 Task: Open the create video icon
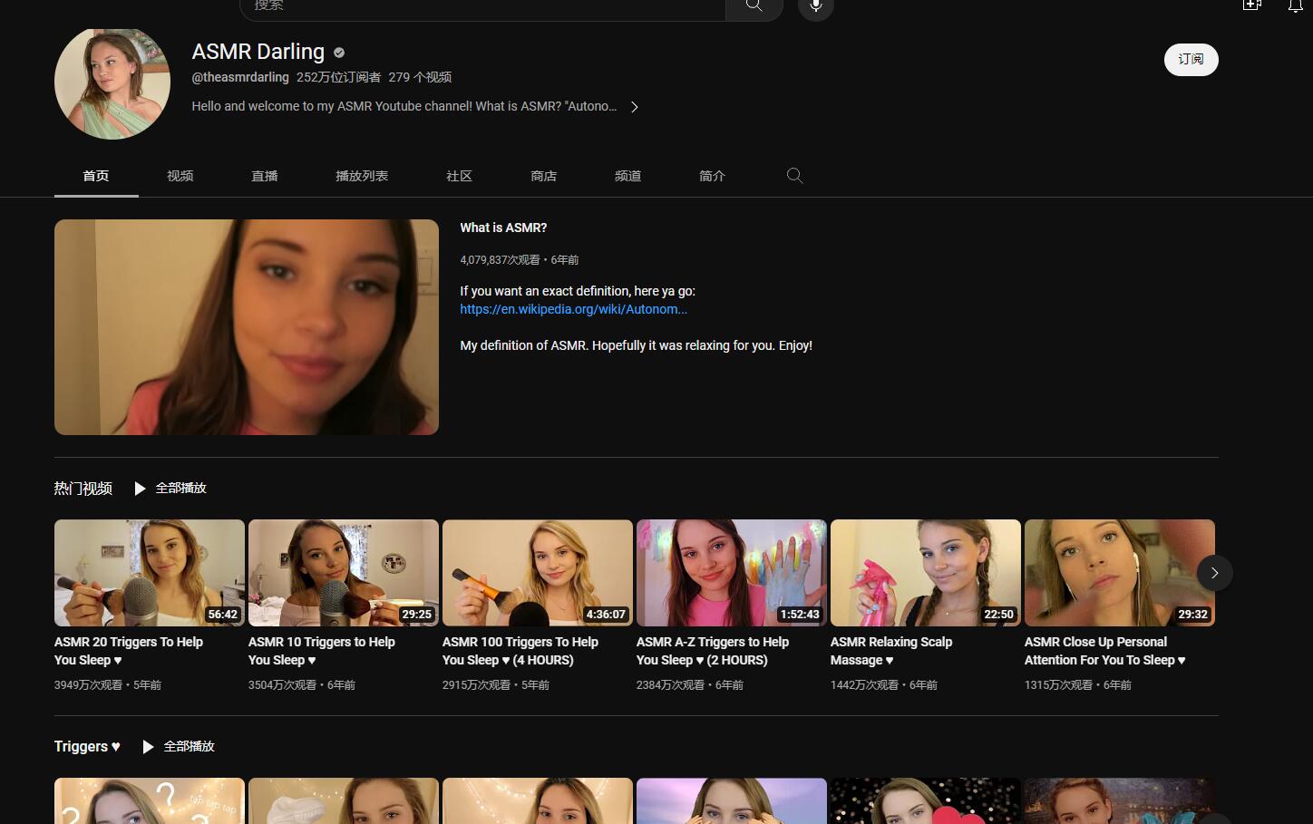pyautogui.click(x=1252, y=5)
